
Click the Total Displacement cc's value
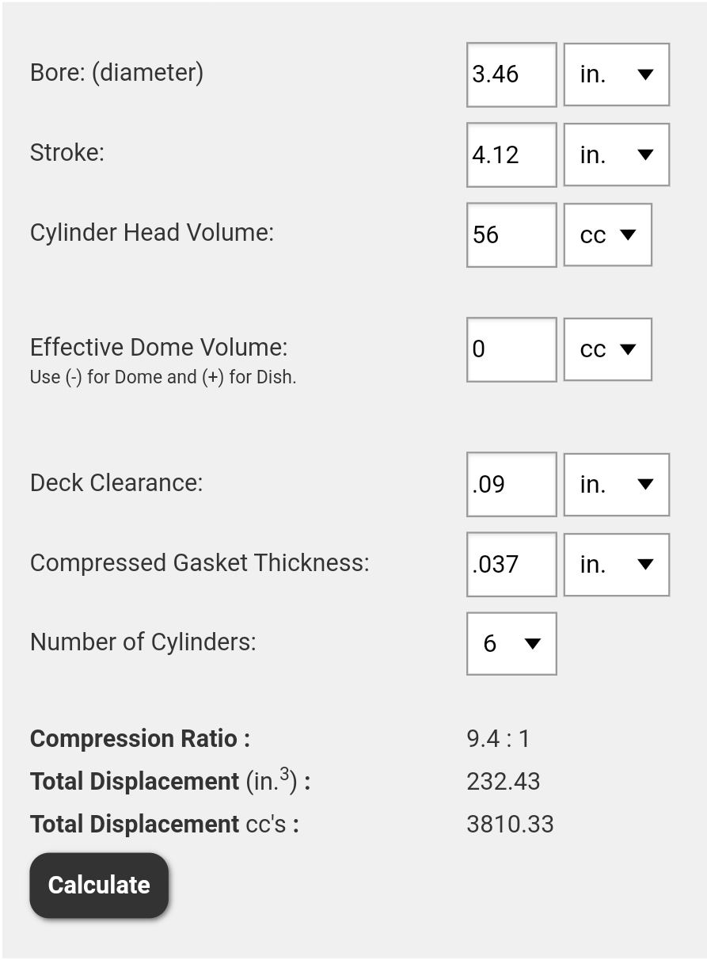[510, 824]
